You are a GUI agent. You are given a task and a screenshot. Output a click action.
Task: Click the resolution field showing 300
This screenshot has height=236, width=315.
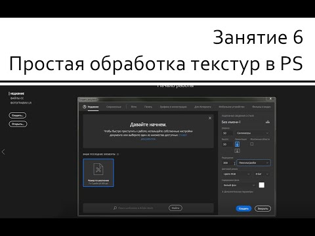[228, 163]
